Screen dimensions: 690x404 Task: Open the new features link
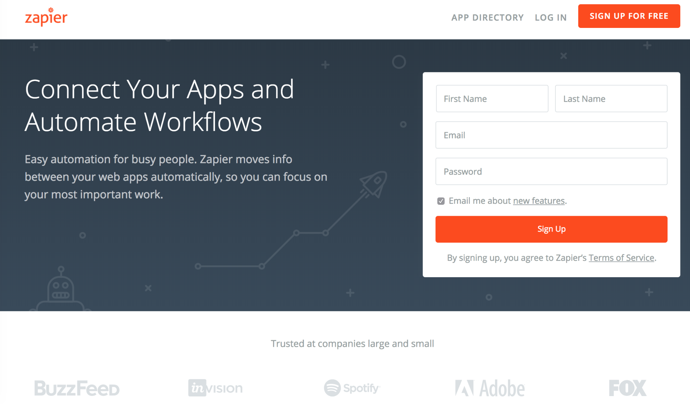tap(539, 201)
